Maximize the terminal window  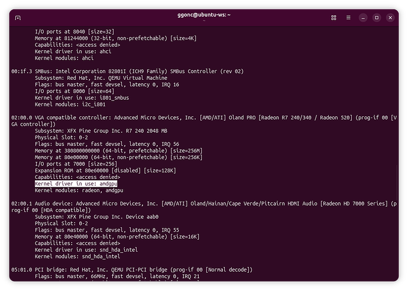[x=377, y=18]
